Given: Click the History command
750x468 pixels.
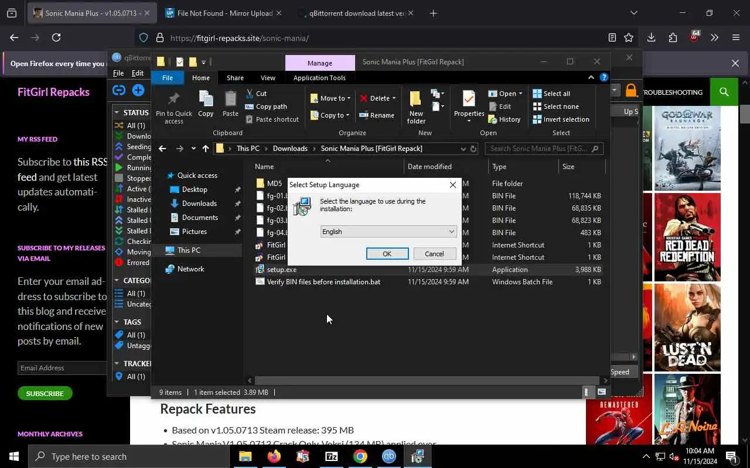Looking at the screenshot, I should pyautogui.click(x=504, y=119).
